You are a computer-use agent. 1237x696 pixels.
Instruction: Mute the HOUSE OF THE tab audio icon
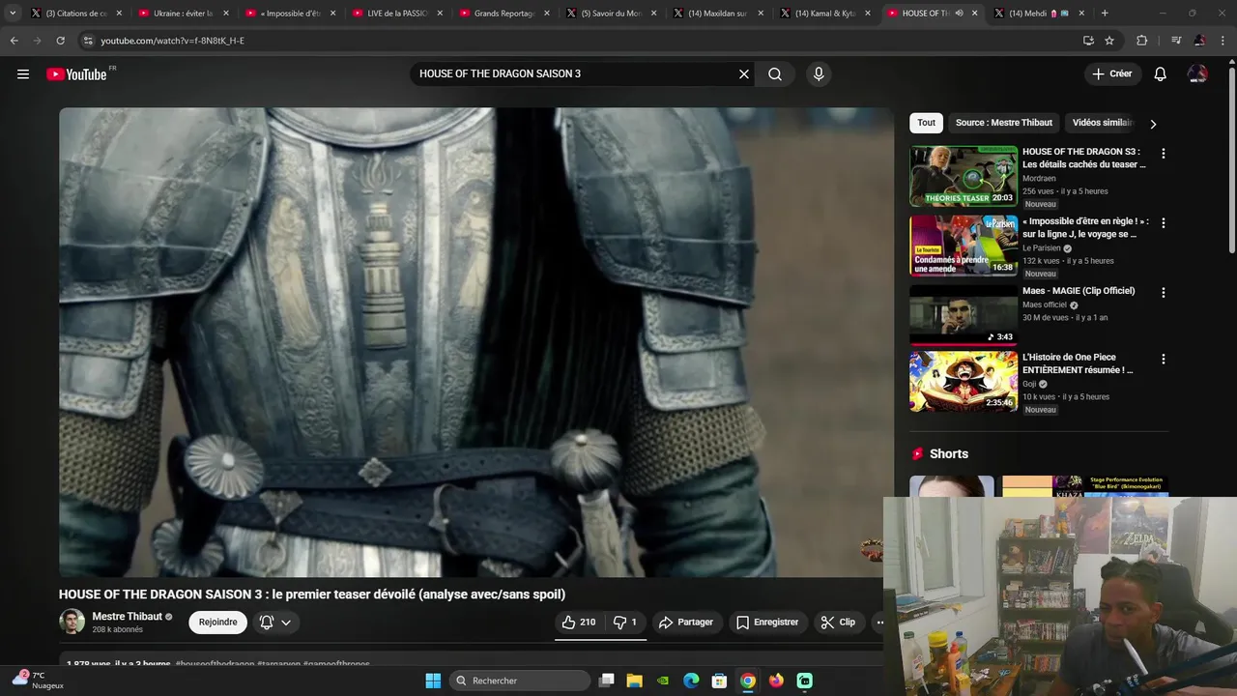(959, 14)
